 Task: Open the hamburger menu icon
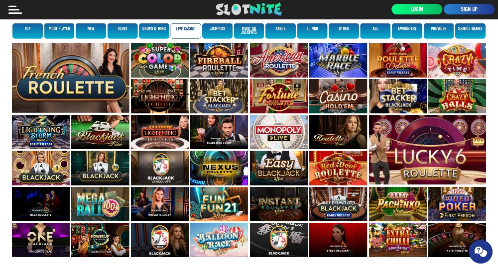pyautogui.click(x=15, y=9)
